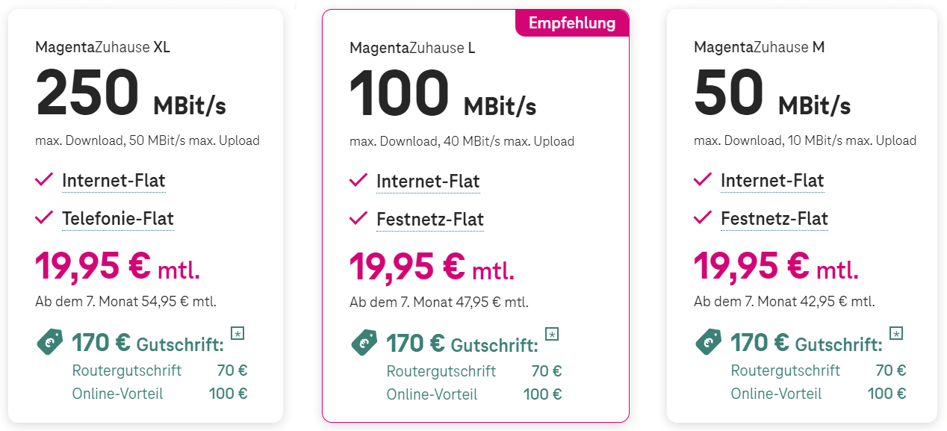Open Festnetz-Flat details in L tariff

[430, 220]
